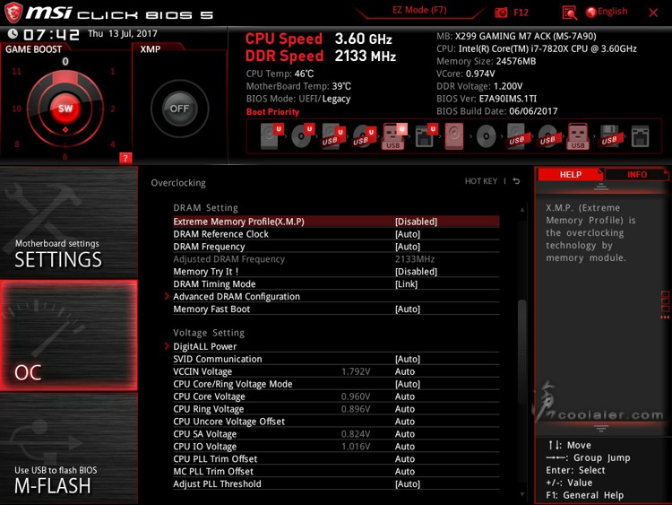Select CPU IO Voltage Auto field
The height and width of the screenshot is (505, 672).
click(405, 446)
